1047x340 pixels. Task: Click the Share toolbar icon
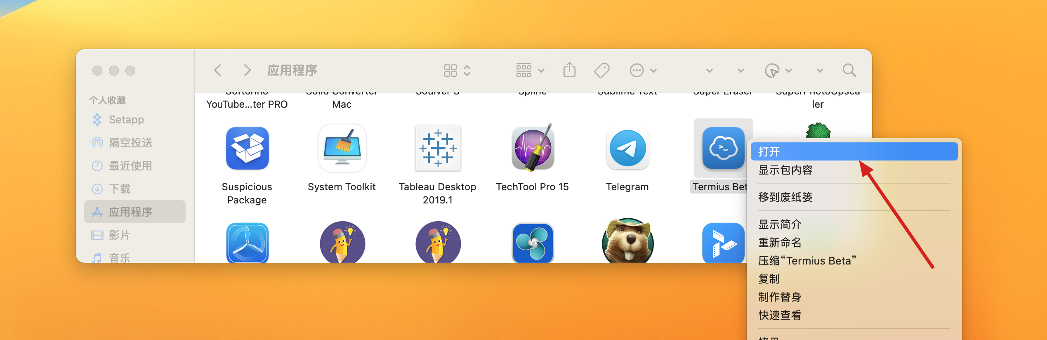[x=569, y=70]
